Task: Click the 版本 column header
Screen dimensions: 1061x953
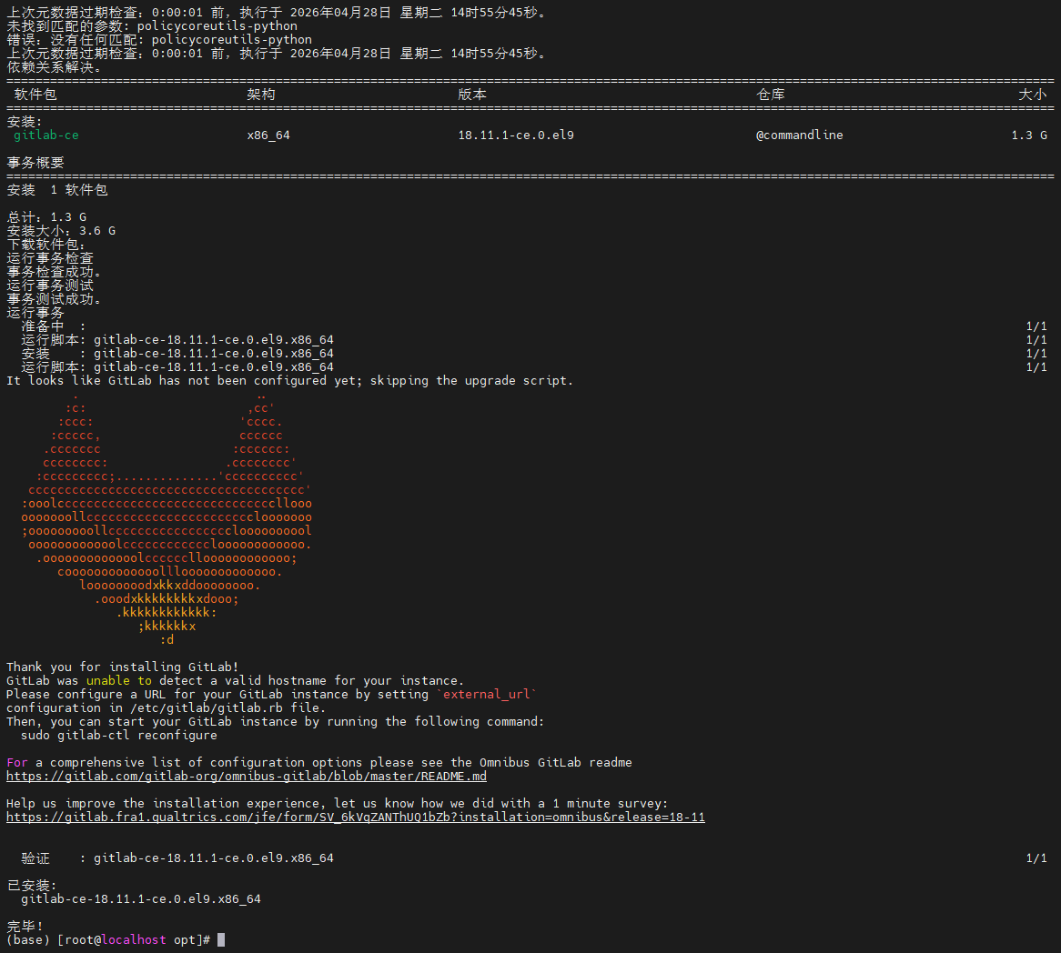Action: coord(472,95)
